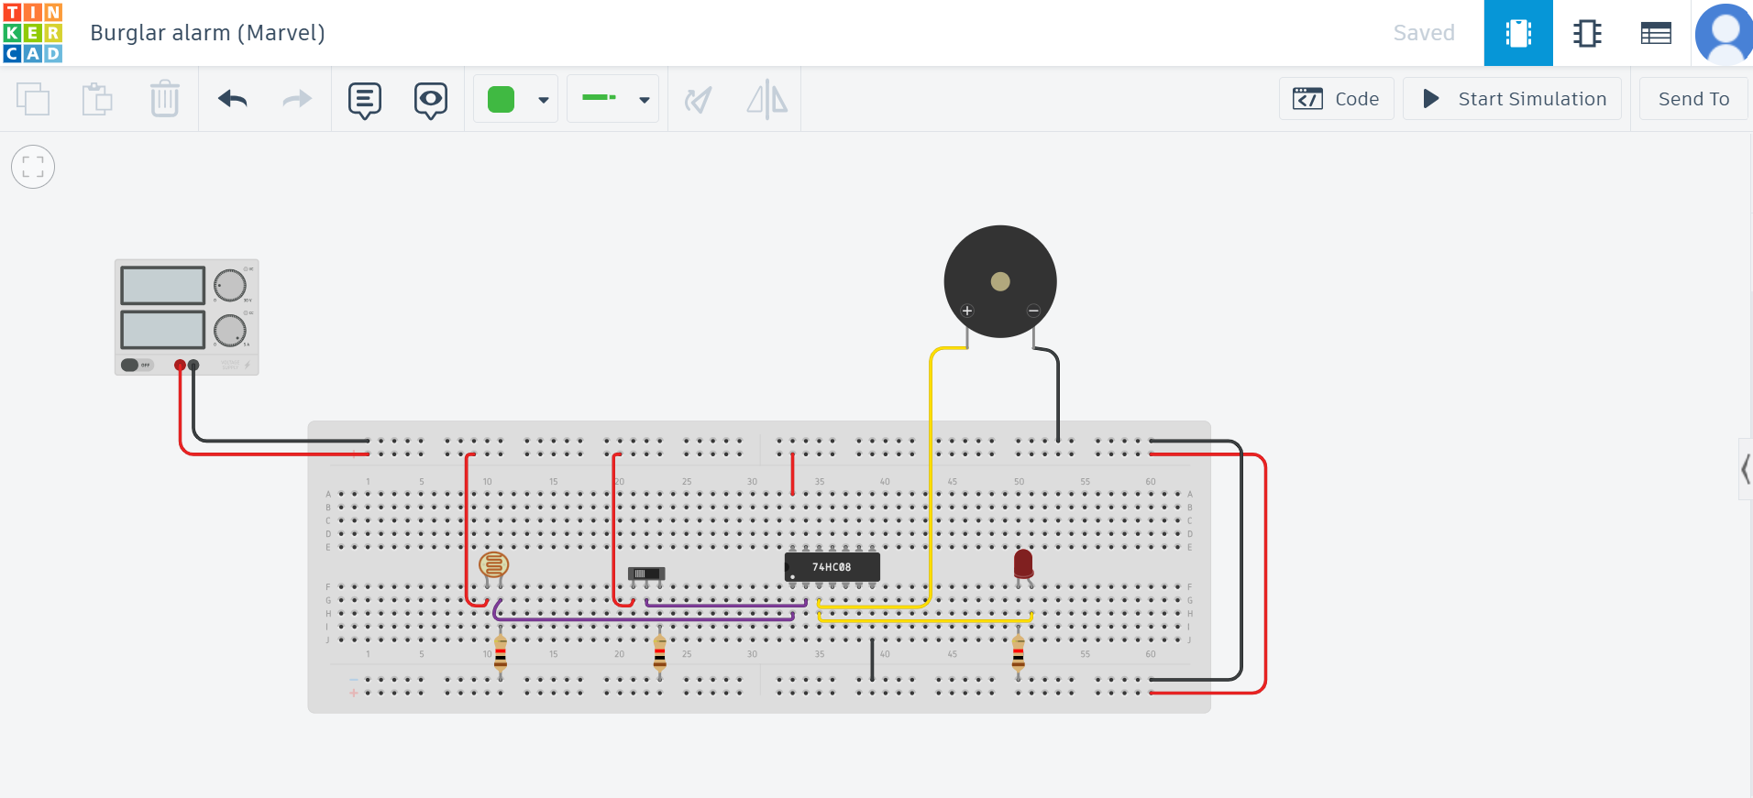Viewport: 1753px width, 798px height.
Task: Select the yellow wire to buzzer positive
Action: click(x=931, y=476)
